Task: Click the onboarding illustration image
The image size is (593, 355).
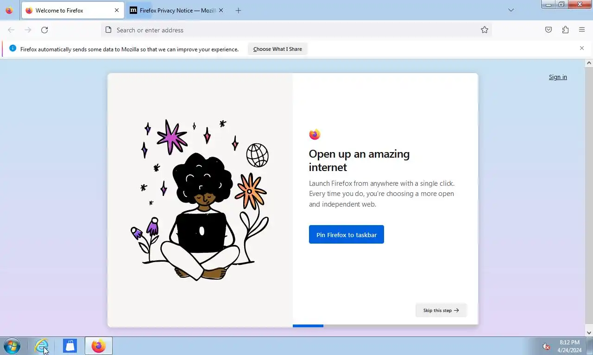Action: point(200,200)
